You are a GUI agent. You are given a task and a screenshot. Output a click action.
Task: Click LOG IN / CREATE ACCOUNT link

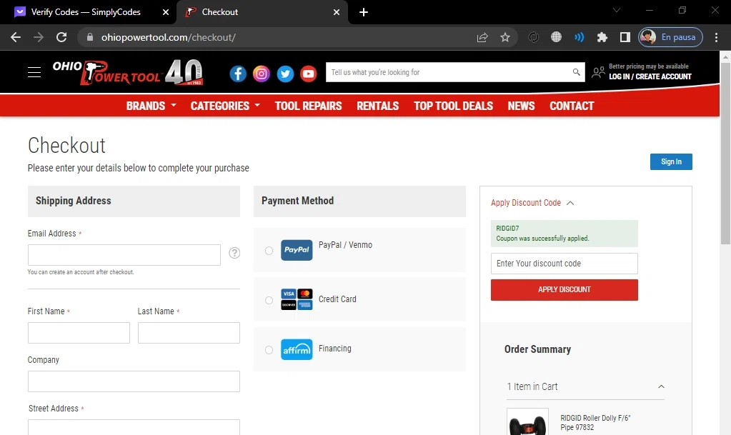point(650,76)
